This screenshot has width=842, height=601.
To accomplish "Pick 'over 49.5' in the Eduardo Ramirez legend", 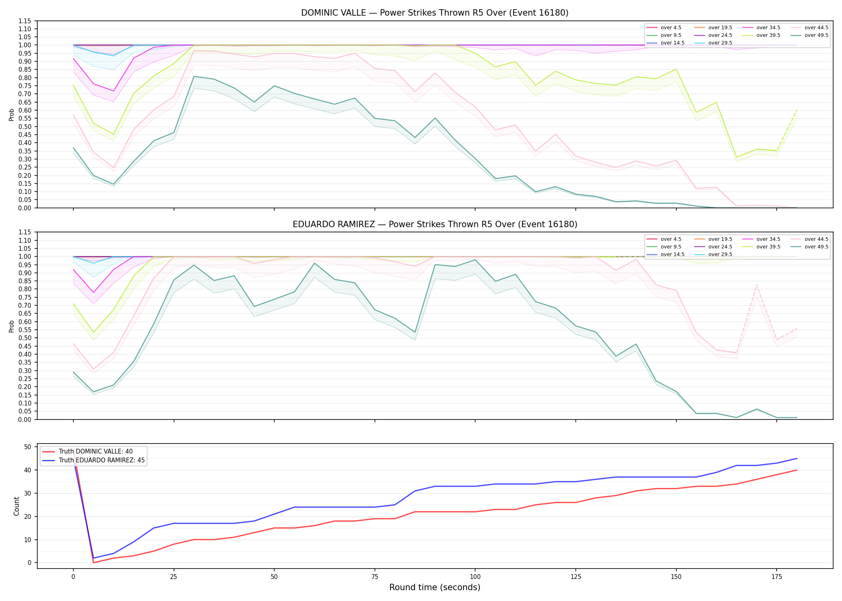I will point(816,247).
